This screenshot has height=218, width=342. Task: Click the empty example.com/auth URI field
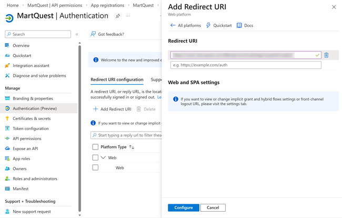click(246, 65)
